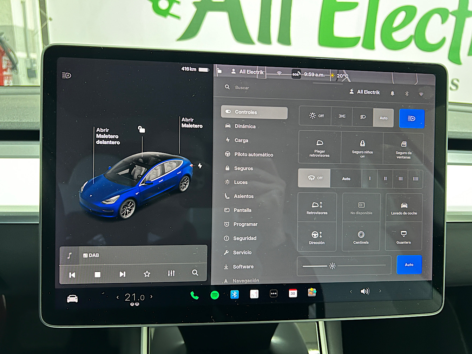472x354 pixels.
Task: Select wiper speed III
Action: click(400, 179)
